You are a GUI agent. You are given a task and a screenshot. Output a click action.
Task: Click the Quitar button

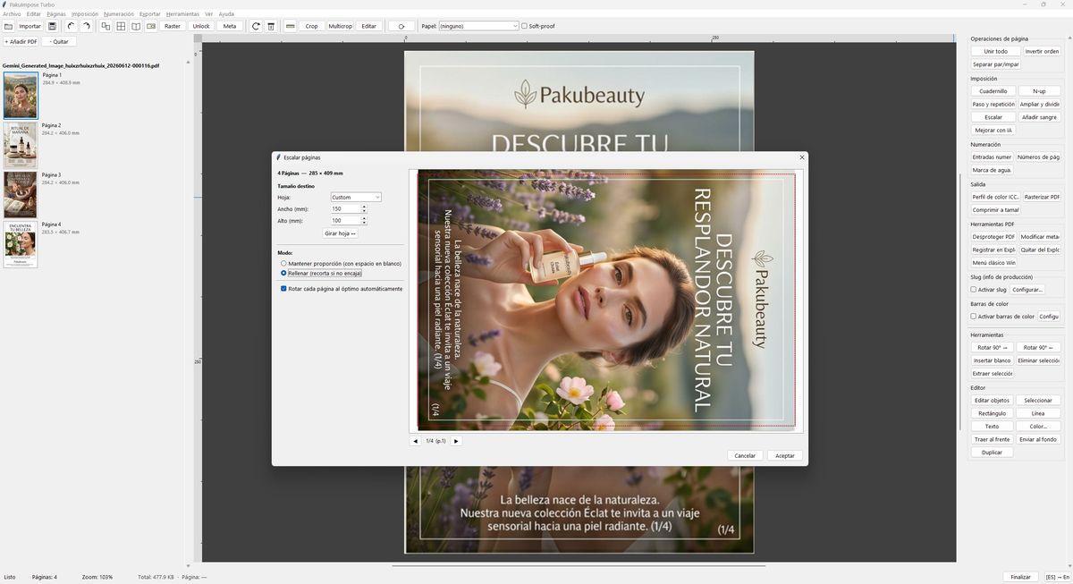[x=59, y=42]
